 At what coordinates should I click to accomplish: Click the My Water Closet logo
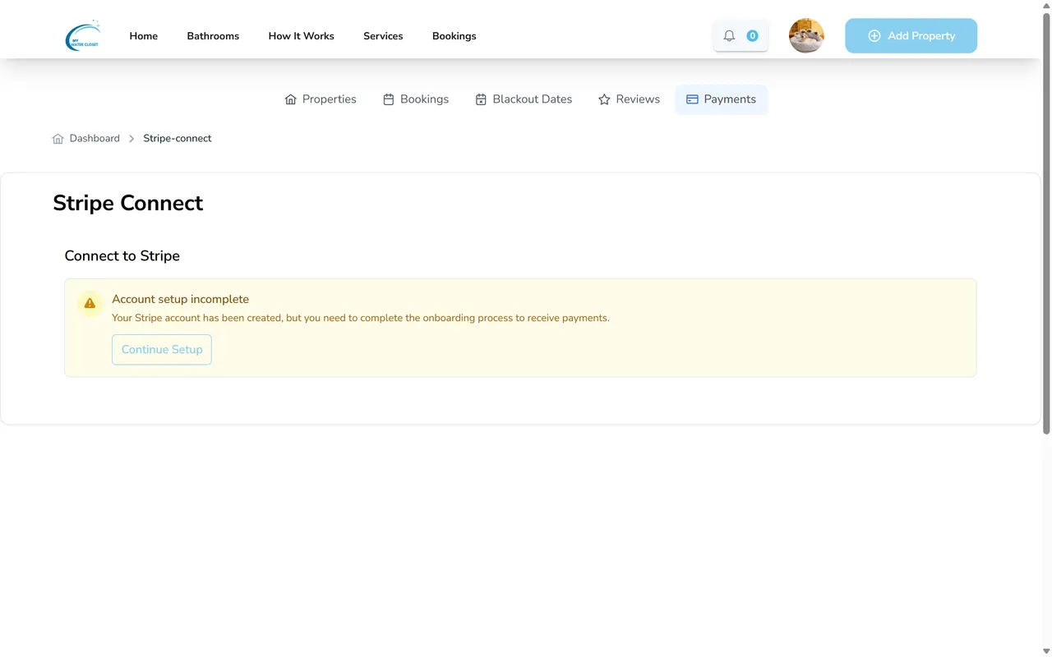coord(82,35)
